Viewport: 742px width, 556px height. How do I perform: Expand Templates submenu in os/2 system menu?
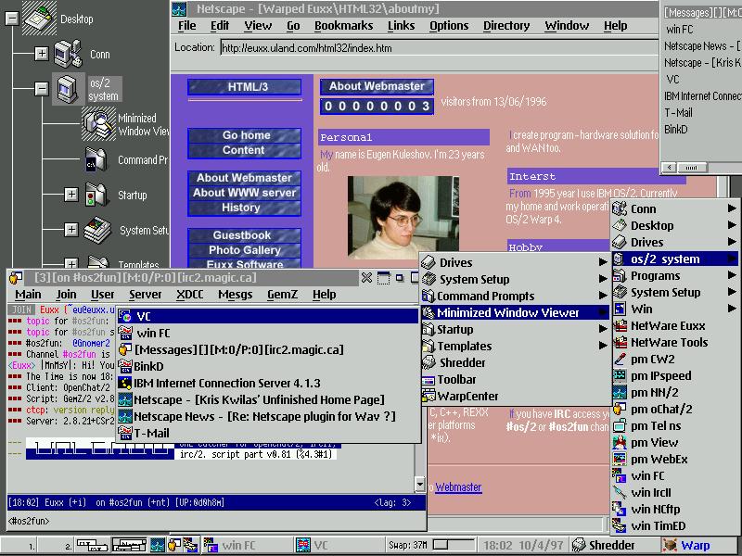pos(602,346)
